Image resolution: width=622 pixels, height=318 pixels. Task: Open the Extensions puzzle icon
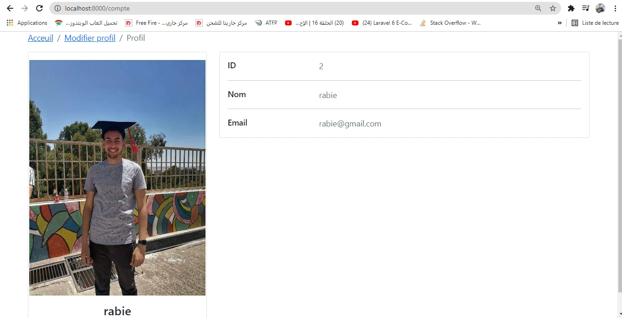pyautogui.click(x=571, y=8)
